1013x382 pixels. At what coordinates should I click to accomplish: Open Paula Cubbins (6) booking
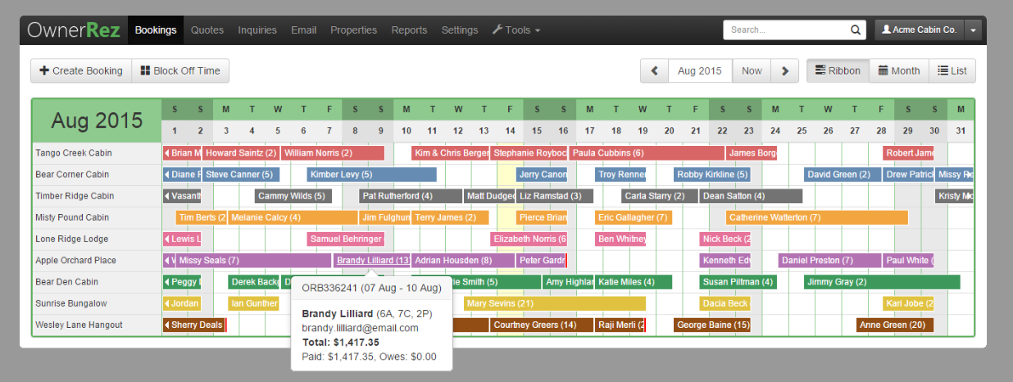coord(647,153)
